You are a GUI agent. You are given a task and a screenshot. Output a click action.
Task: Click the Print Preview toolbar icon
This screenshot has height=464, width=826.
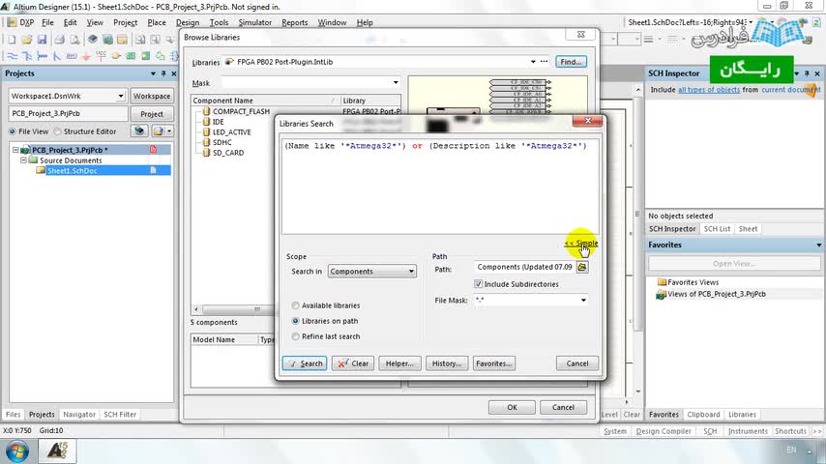tap(74, 40)
